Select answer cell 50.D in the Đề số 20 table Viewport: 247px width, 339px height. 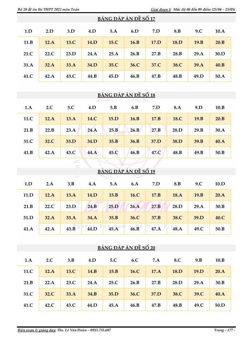click(220, 305)
